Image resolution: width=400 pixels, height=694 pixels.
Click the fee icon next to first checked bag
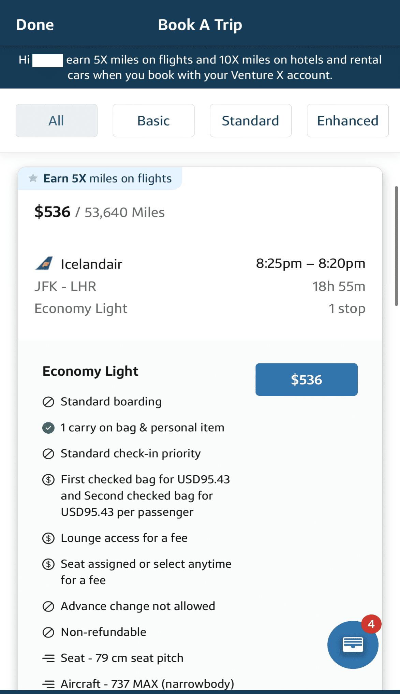49,479
